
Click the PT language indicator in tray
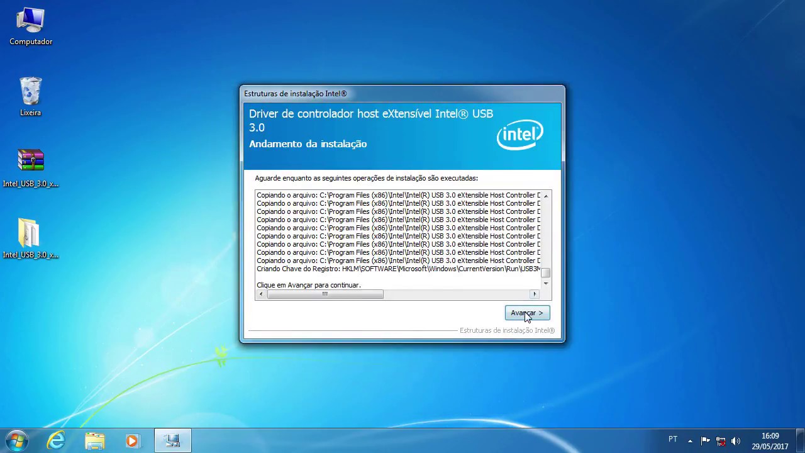[673, 440]
